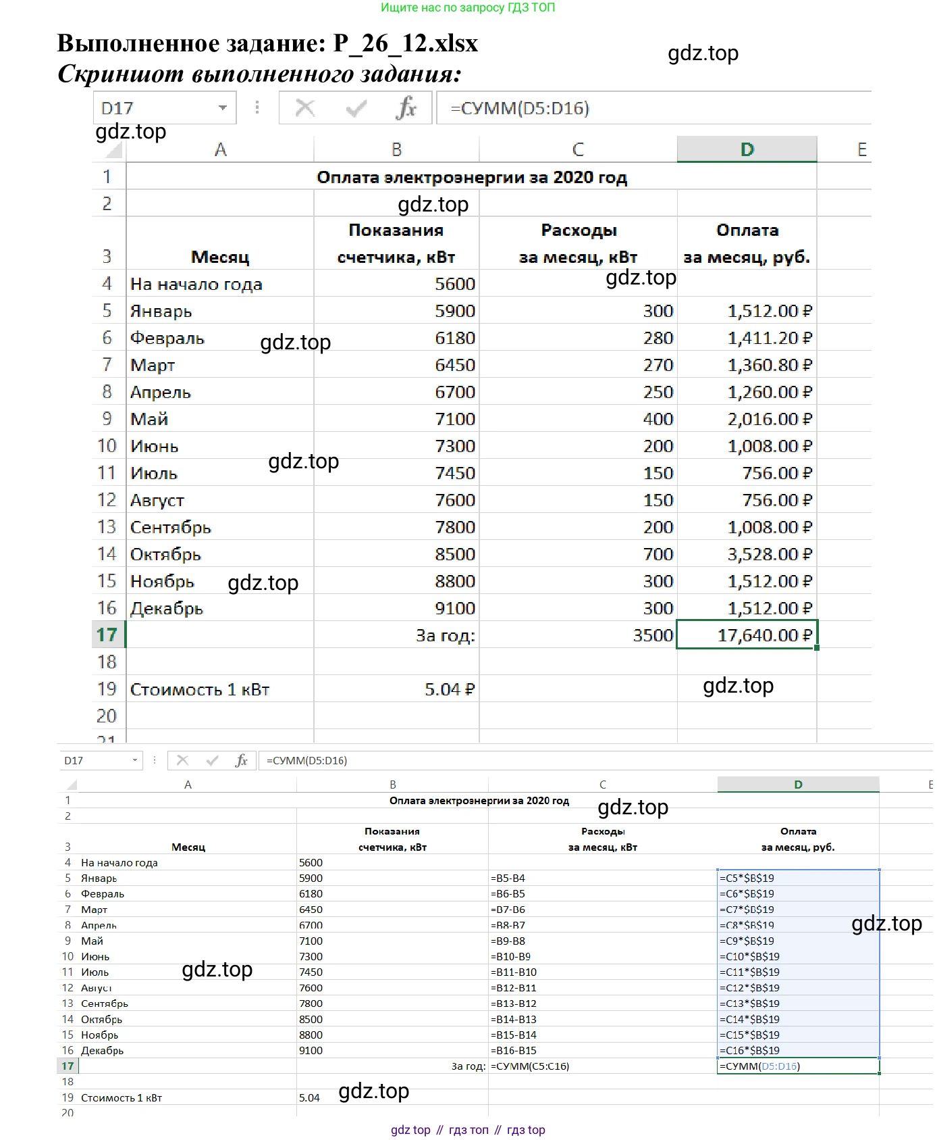937x1140 pixels.
Task: Click the total 3500 cell in the top sheet
Action: [578, 635]
